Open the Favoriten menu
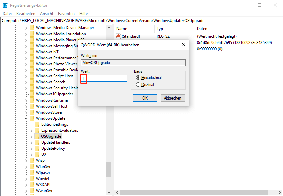 [66, 14]
